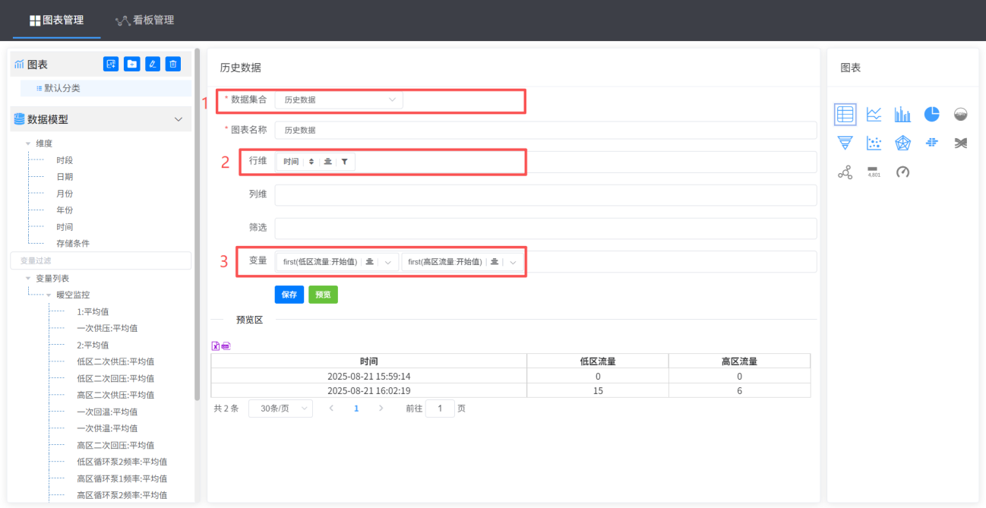Select the pie chart type icon

coord(931,115)
